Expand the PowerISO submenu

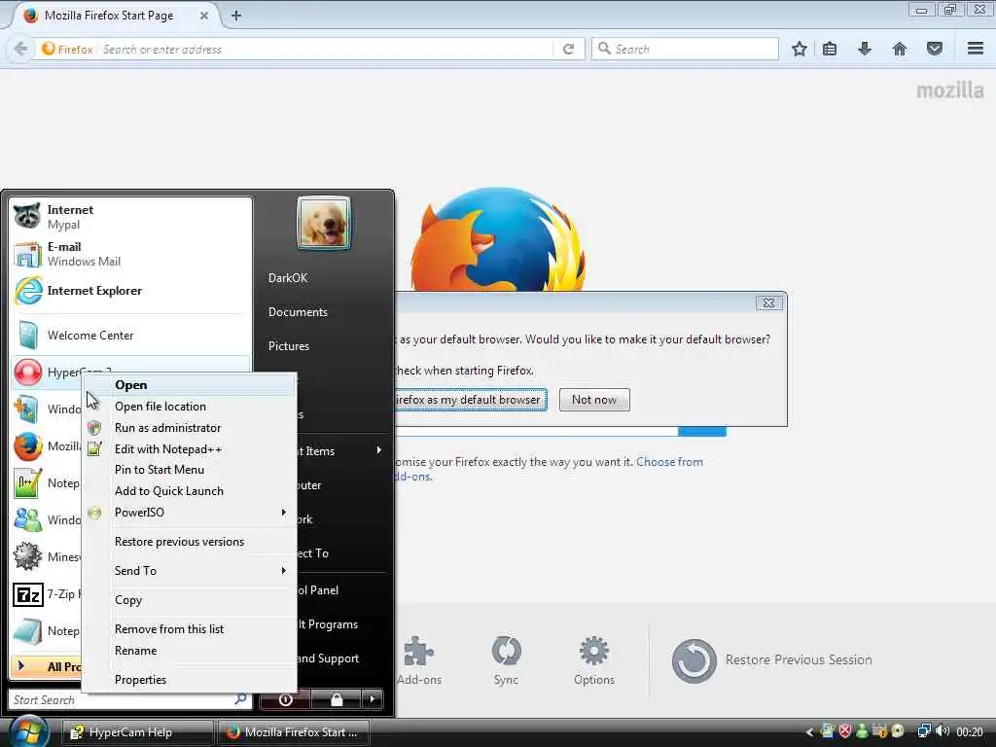190,513
